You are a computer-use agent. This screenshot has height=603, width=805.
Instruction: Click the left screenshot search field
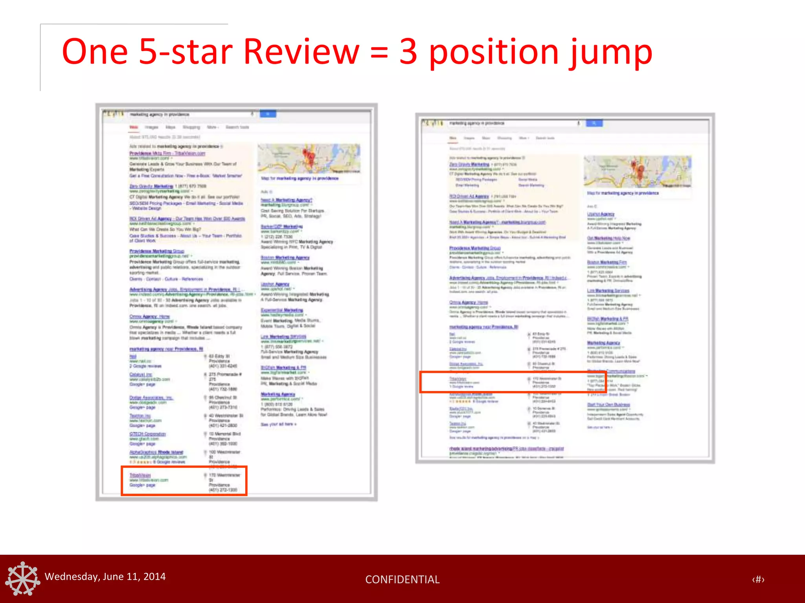[x=191, y=114]
